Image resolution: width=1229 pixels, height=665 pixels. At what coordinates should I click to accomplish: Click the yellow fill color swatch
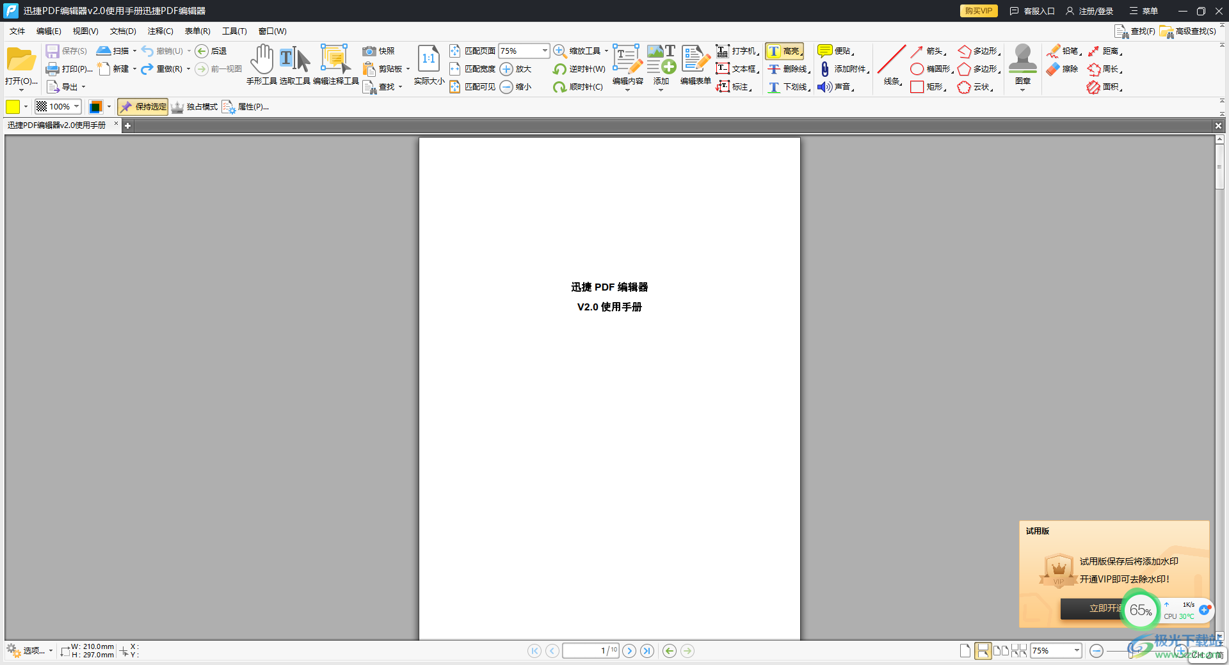(13, 107)
